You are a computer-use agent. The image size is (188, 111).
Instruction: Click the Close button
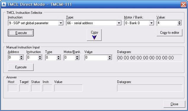(174, 104)
